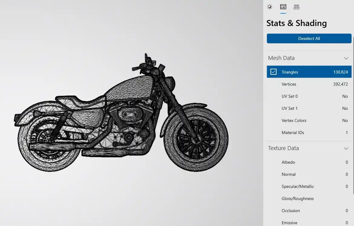This screenshot has height=226, width=354.
Task: Choose the Albedo texture option
Action: click(x=309, y=162)
